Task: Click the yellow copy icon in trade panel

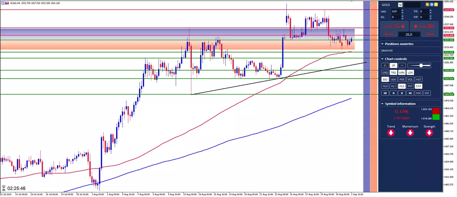Action: pos(427,4)
